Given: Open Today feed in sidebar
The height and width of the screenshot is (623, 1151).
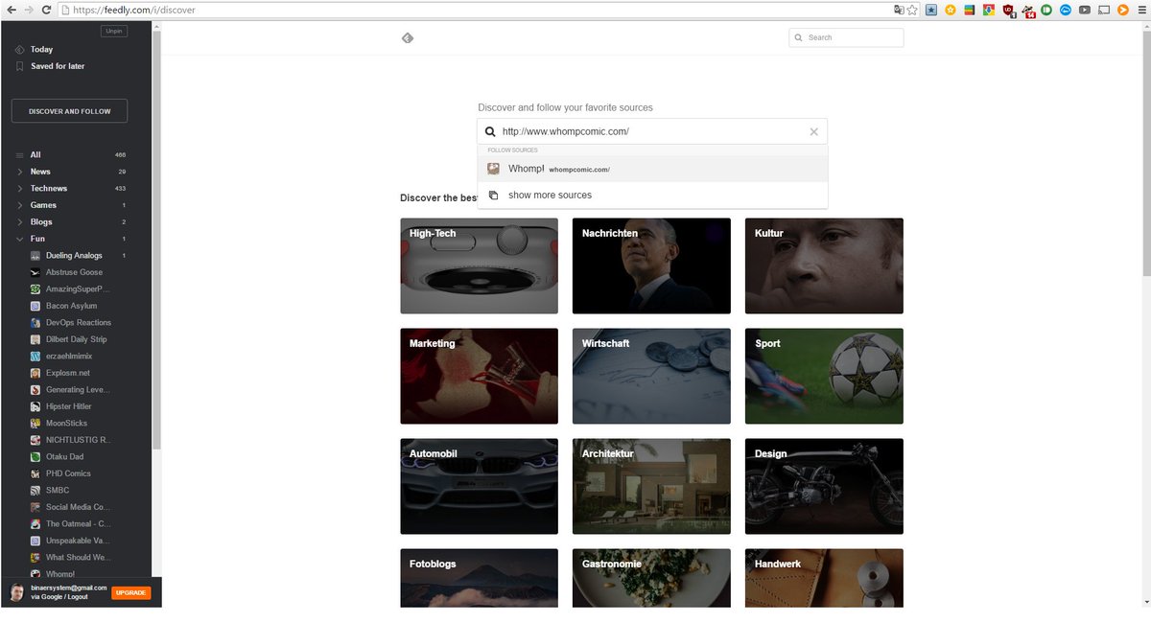Looking at the screenshot, I should (41, 49).
